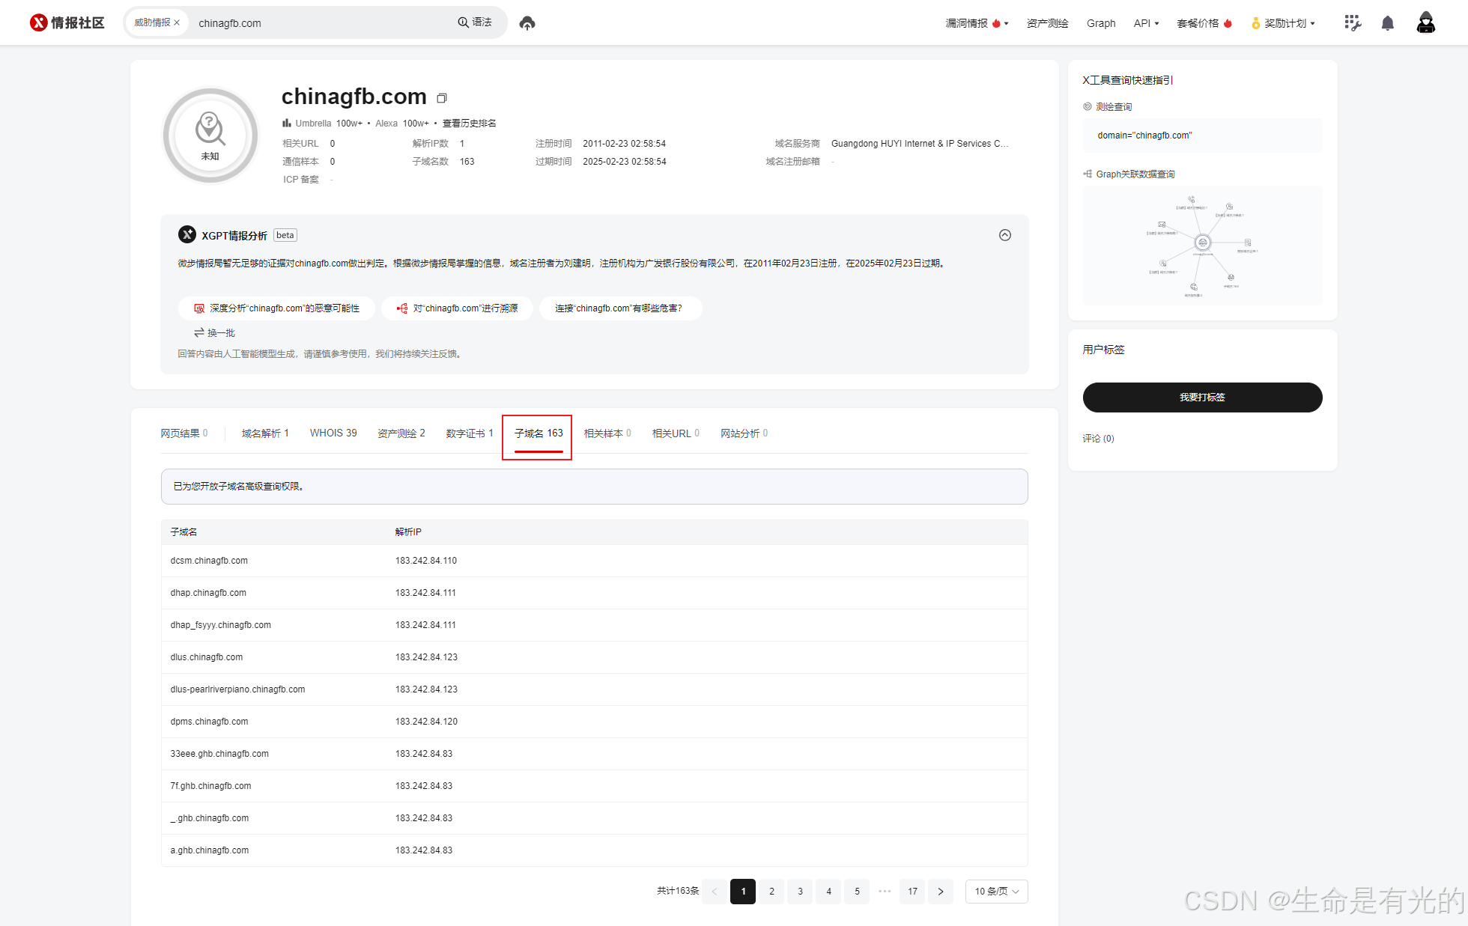Click the 情报社区 logo
Image resolution: width=1468 pixels, height=926 pixels.
67,23
